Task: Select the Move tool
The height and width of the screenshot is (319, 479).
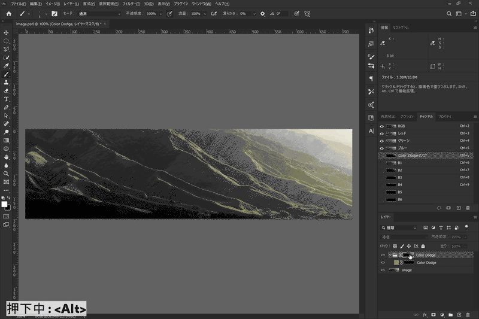Action: [6, 33]
